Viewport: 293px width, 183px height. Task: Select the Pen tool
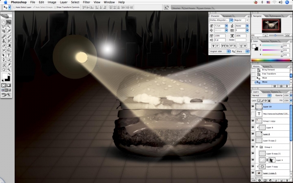(x=3, y=60)
